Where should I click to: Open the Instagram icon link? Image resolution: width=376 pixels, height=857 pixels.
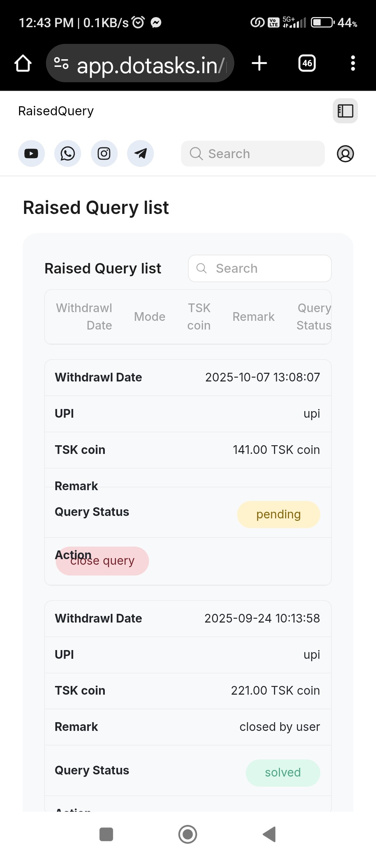point(104,154)
